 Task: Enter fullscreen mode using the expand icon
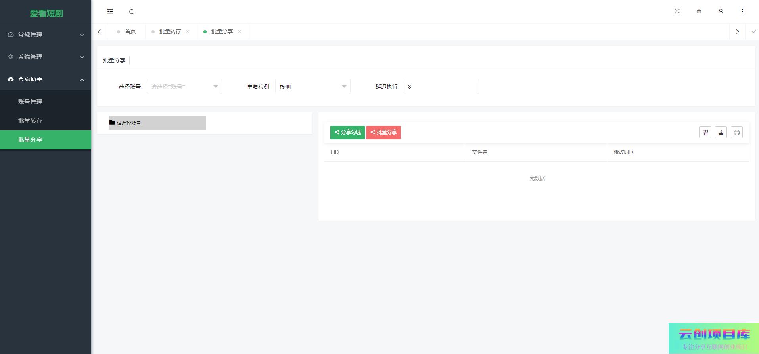677,12
